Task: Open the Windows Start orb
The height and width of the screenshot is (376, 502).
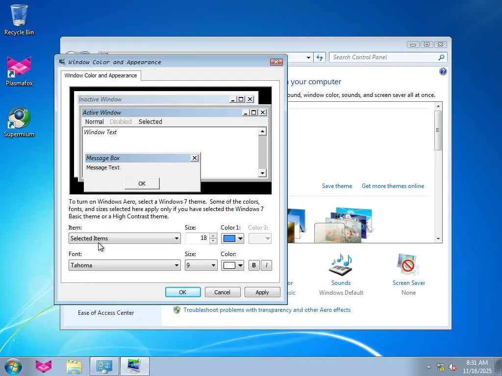Action: click(x=13, y=366)
